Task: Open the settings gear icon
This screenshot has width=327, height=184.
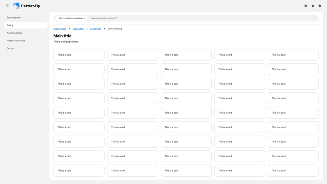Action: pos(313,6)
